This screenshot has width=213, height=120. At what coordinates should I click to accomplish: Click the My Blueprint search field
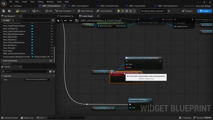(31, 20)
